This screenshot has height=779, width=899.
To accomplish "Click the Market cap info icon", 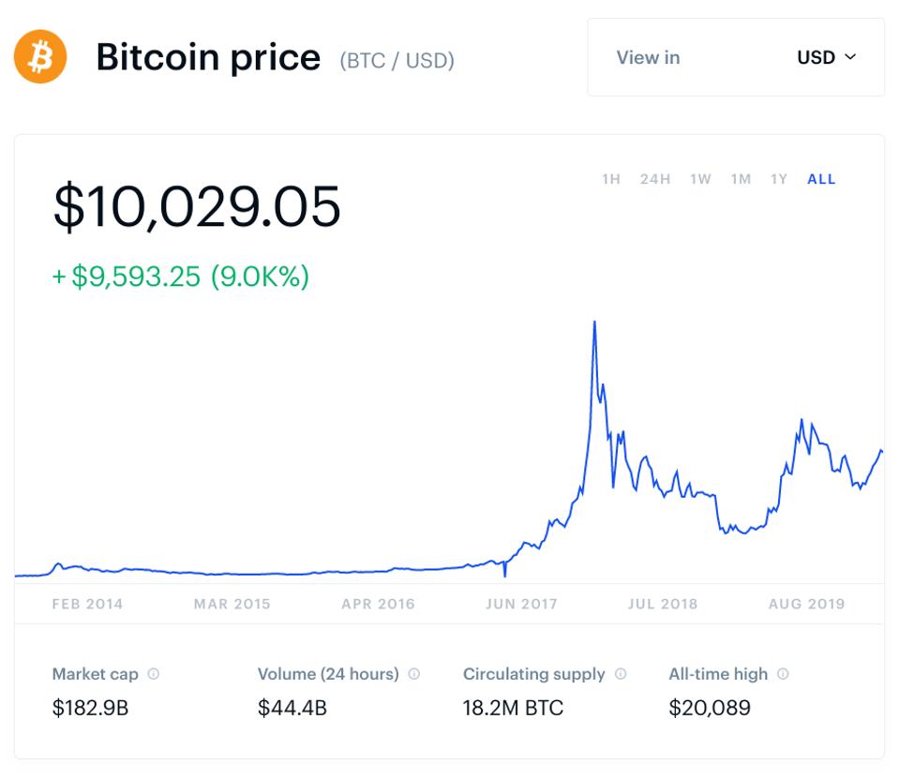I will click(x=154, y=674).
